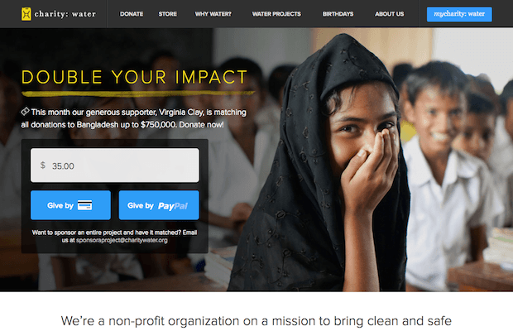Click the dollar sign in the amount field
This screenshot has width=513, height=331.
[x=43, y=165]
